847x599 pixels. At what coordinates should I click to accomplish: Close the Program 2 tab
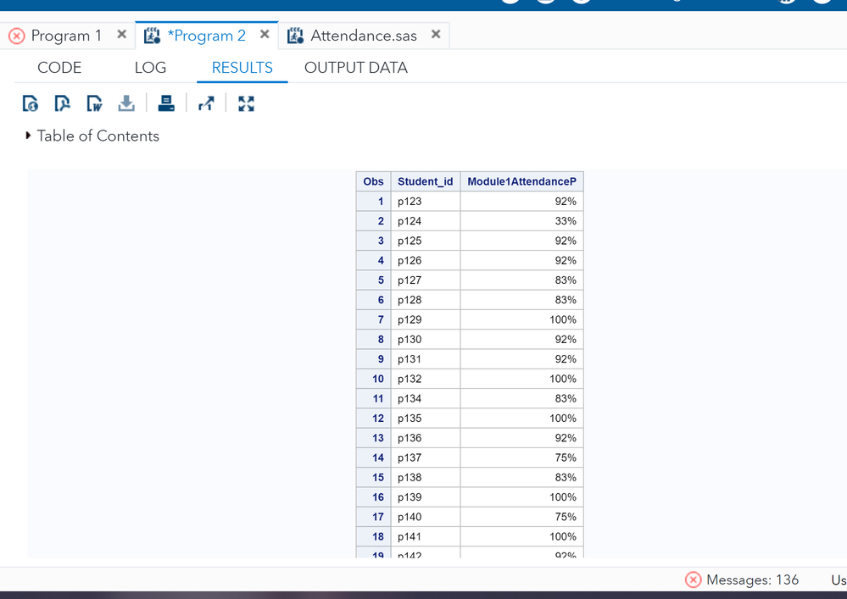265,35
